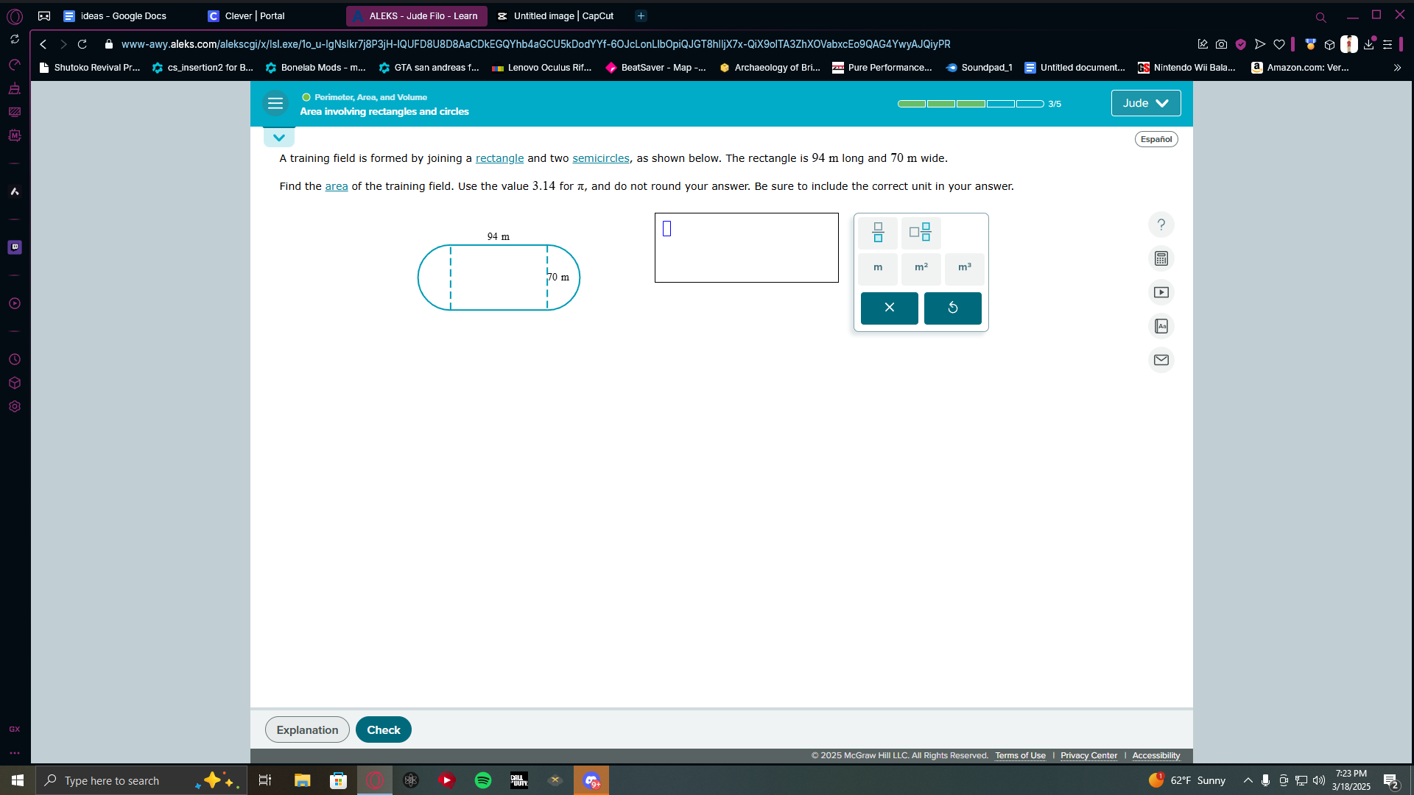Click the answer input box

(746, 248)
